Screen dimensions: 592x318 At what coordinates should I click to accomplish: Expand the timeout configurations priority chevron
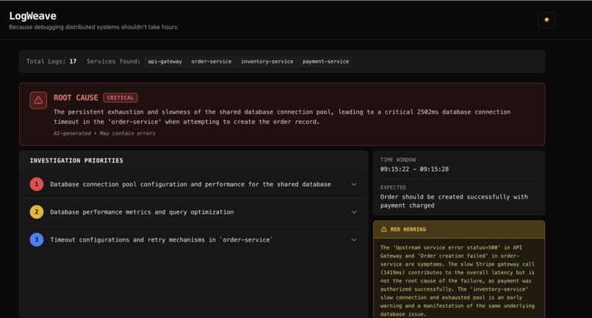coord(354,239)
